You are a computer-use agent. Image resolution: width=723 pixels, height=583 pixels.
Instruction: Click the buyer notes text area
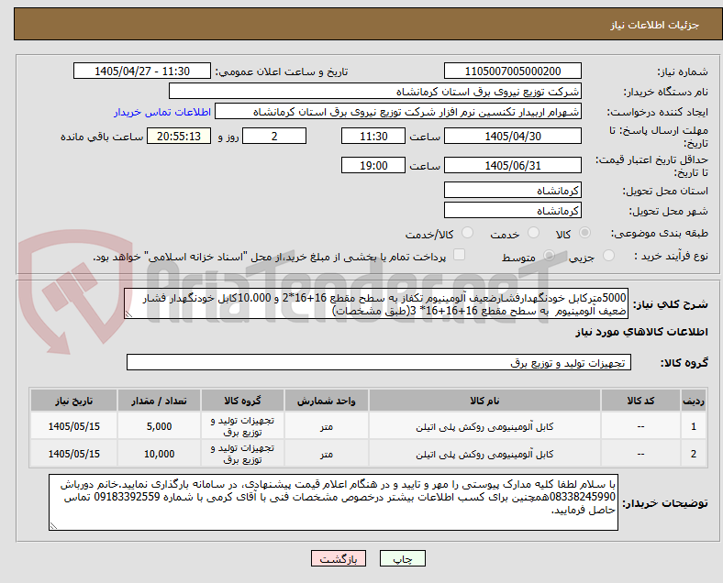click(x=333, y=502)
